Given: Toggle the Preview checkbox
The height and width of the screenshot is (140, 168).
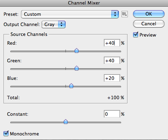Looking at the screenshot, I should (136, 35).
